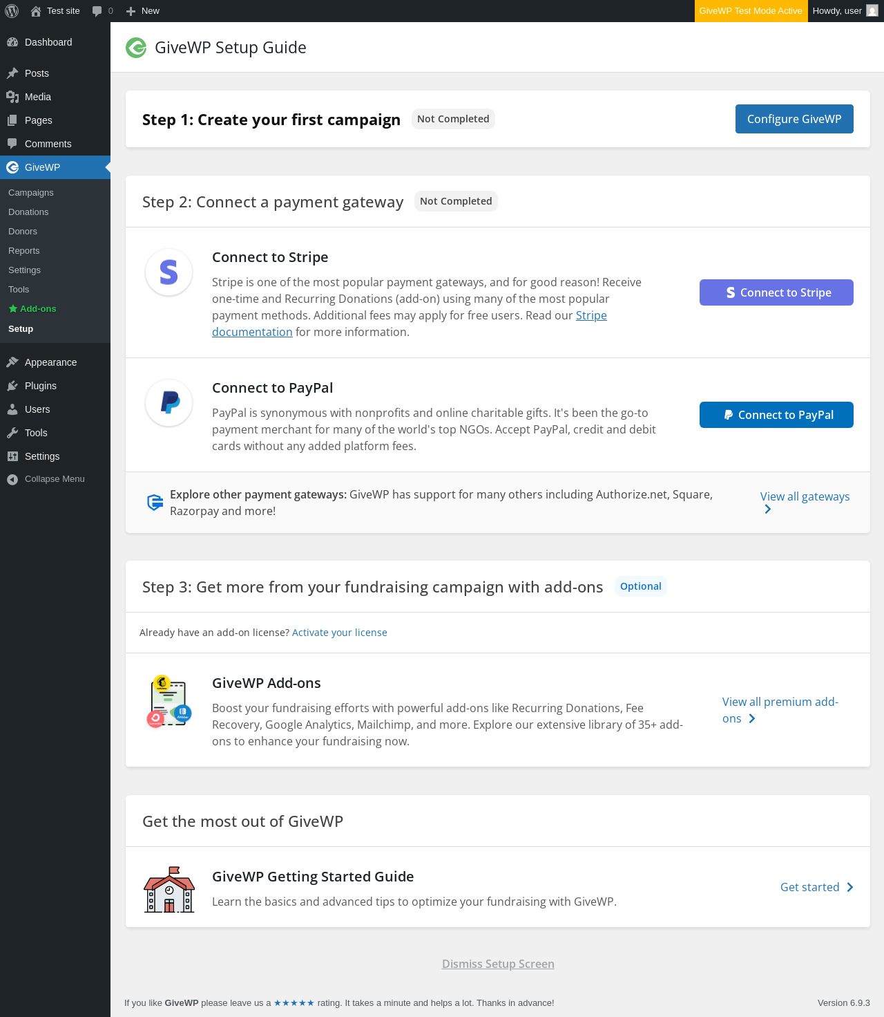Image resolution: width=884 pixels, height=1017 pixels.
Task: Click the Getting Started Guide schoolhouse icon
Action: [x=169, y=890]
